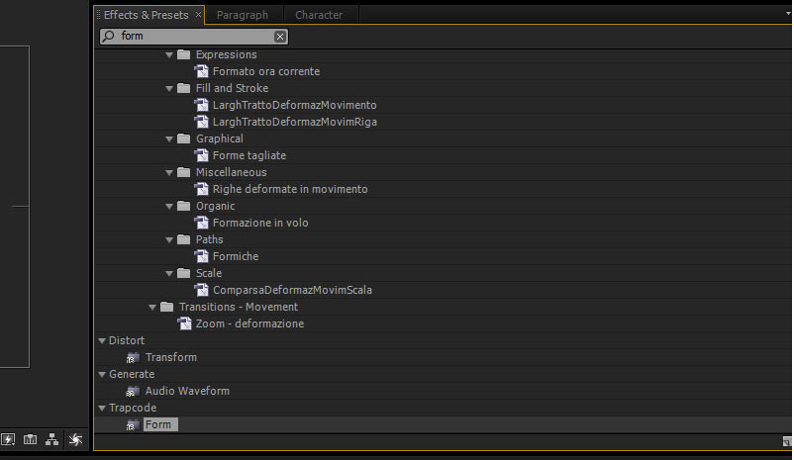Image resolution: width=794 pixels, height=460 pixels.
Task: Switch to the Character tab
Action: pos(319,15)
